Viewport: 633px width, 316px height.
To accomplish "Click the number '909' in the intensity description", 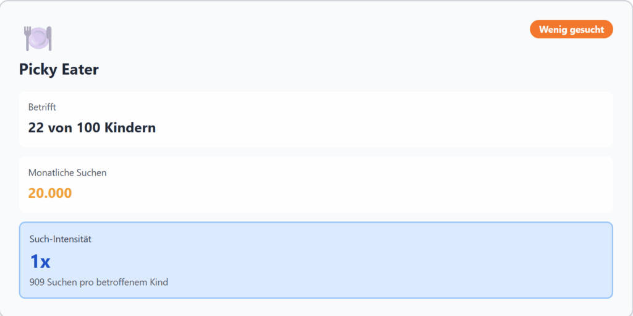I will pyautogui.click(x=37, y=282).
